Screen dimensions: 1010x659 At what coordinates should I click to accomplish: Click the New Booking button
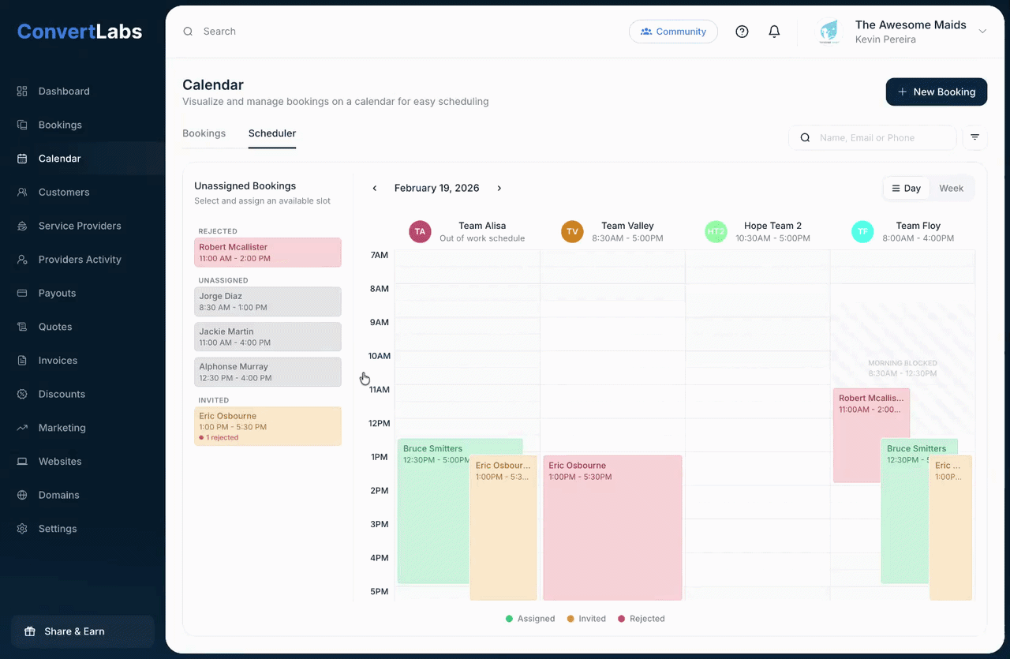click(x=936, y=92)
